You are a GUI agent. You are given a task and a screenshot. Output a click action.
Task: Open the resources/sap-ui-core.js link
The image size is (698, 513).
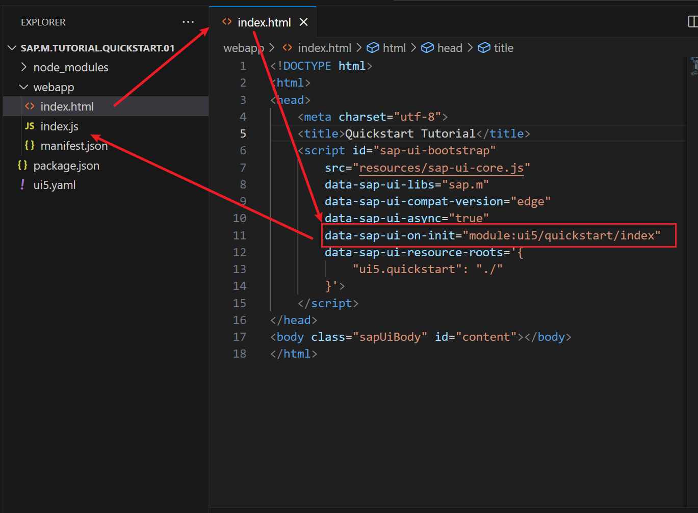pyautogui.click(x=441, y=168)
